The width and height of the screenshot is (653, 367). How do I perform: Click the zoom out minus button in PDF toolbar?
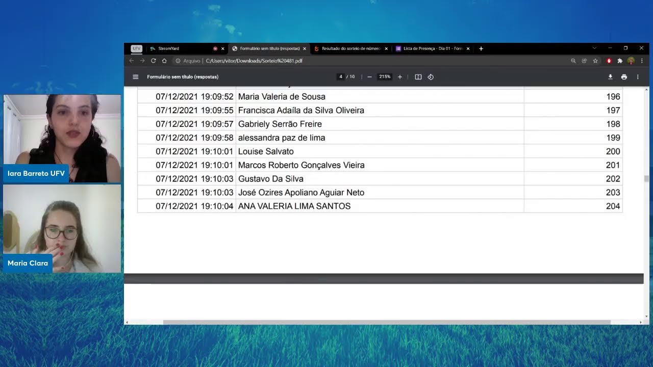pyautogui.click(x=369, y=77)
